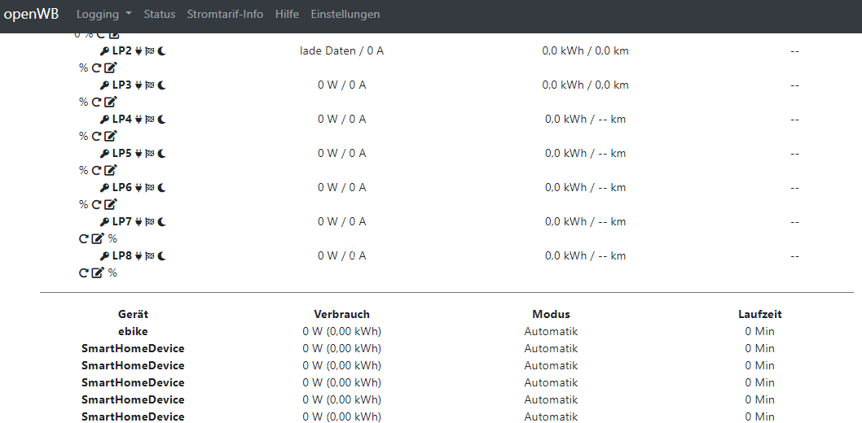Click the Modus column header
This screenshot has width=862, height=423.
click(551, 314)
